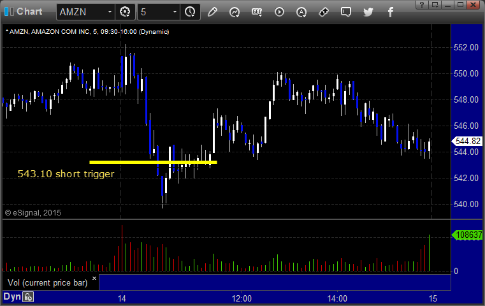
Task: Open chart settings gear icon
Action: pos(125,12)
